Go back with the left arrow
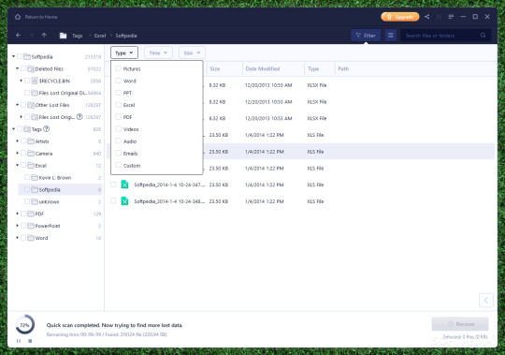The image size is (505, 355). click(x=19, y=36)
